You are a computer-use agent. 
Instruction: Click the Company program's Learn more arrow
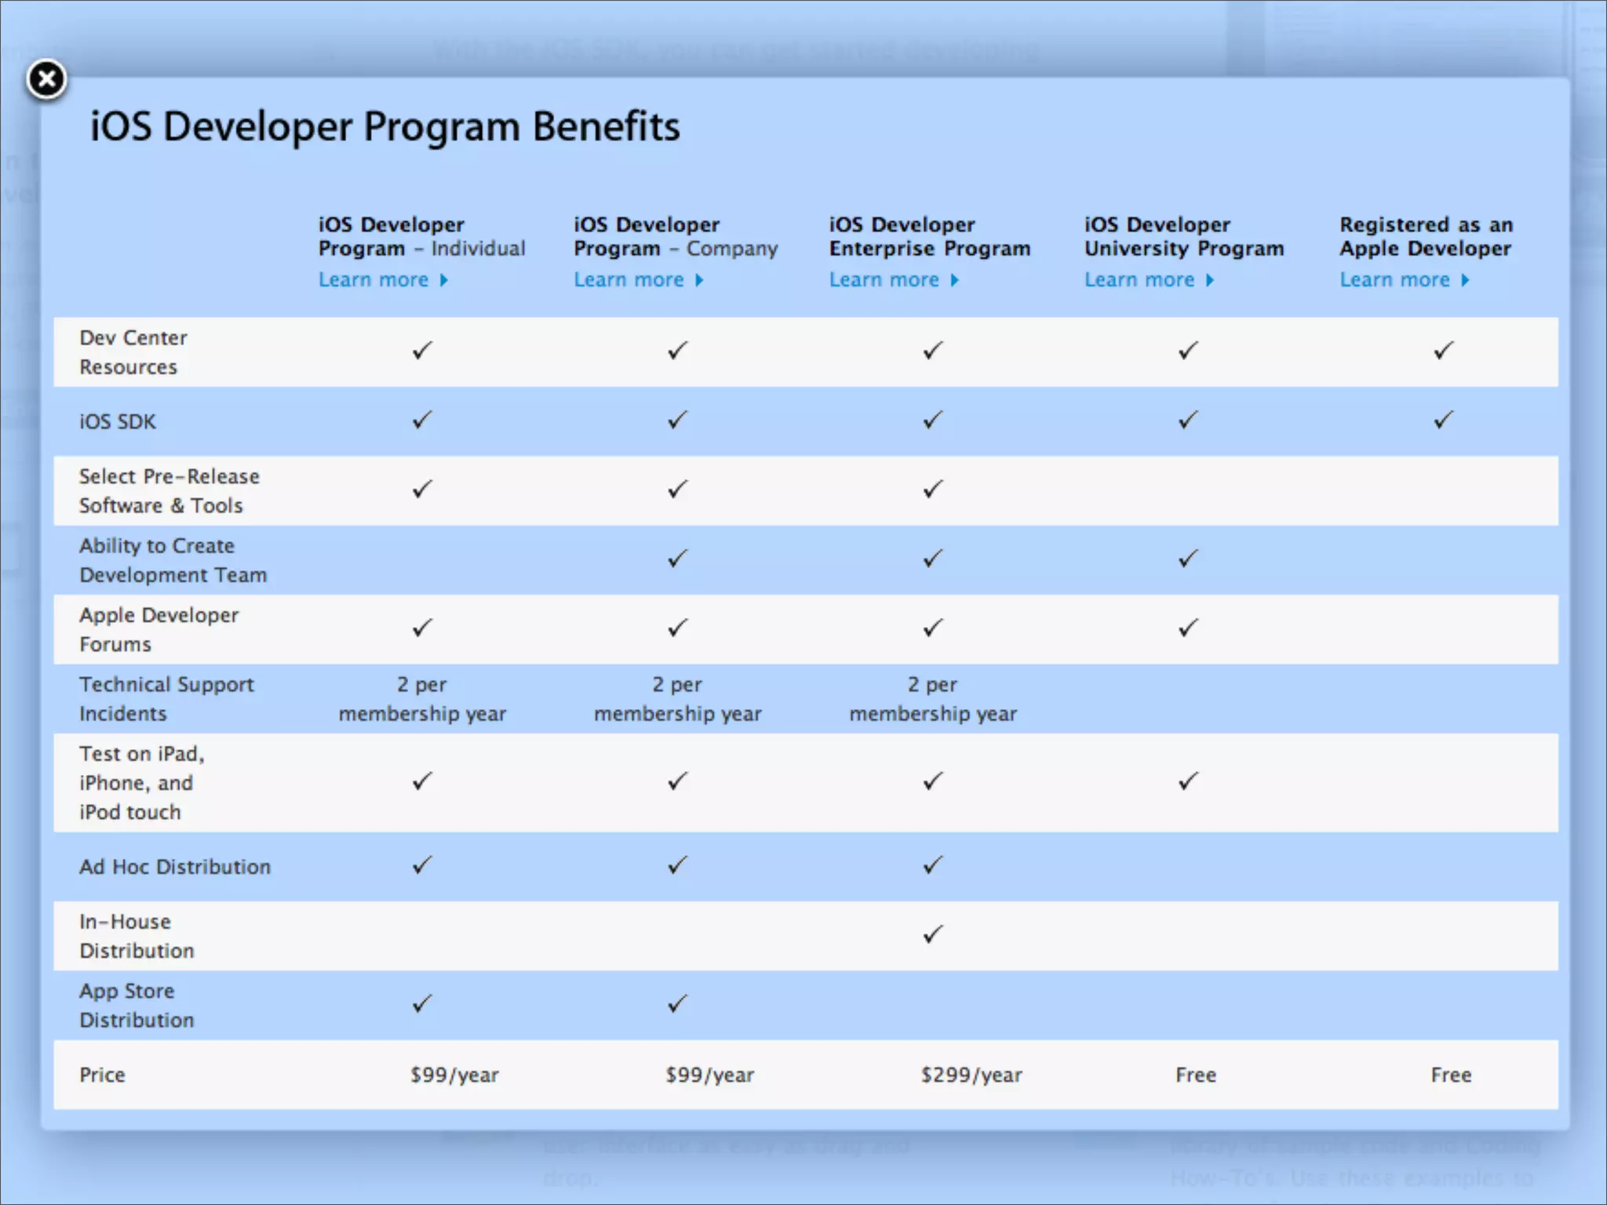point(699,280)
